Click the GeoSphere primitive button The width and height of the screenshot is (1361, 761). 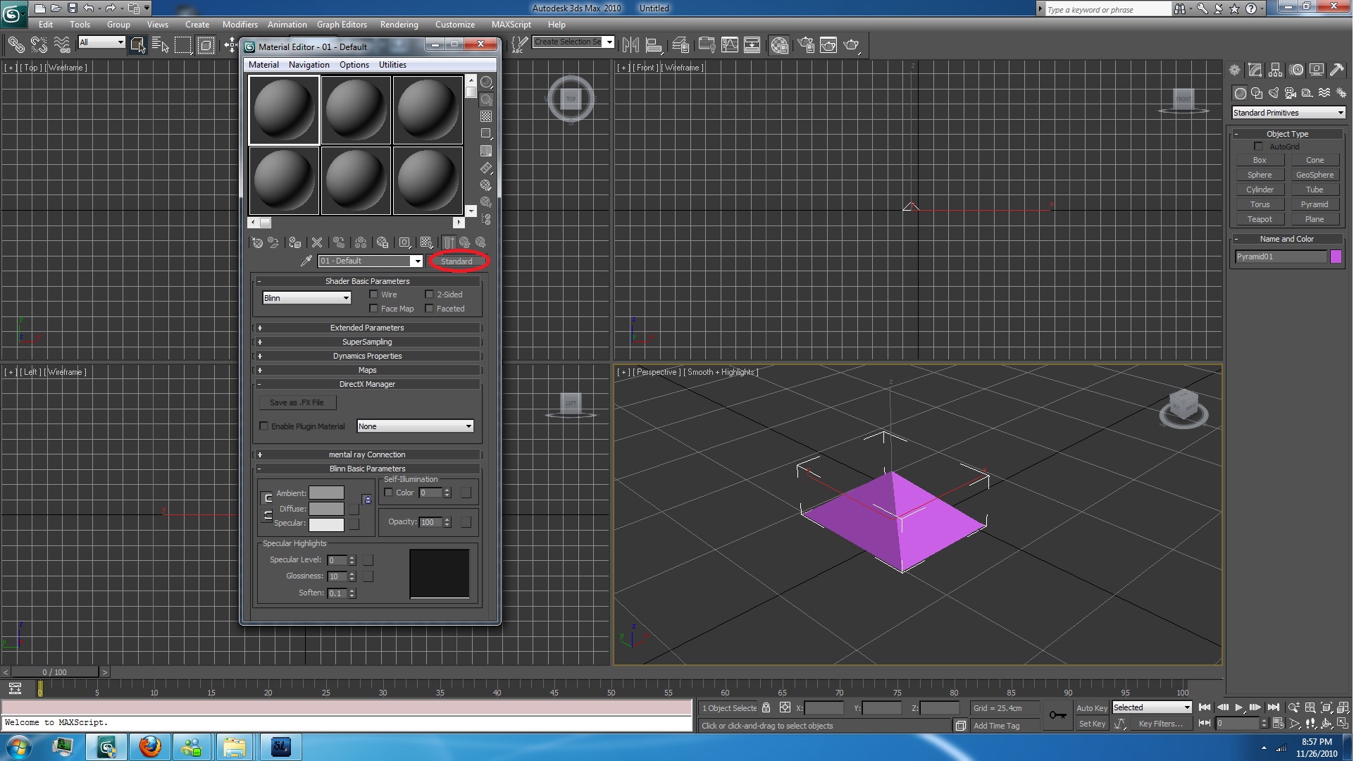[1314, 175]
